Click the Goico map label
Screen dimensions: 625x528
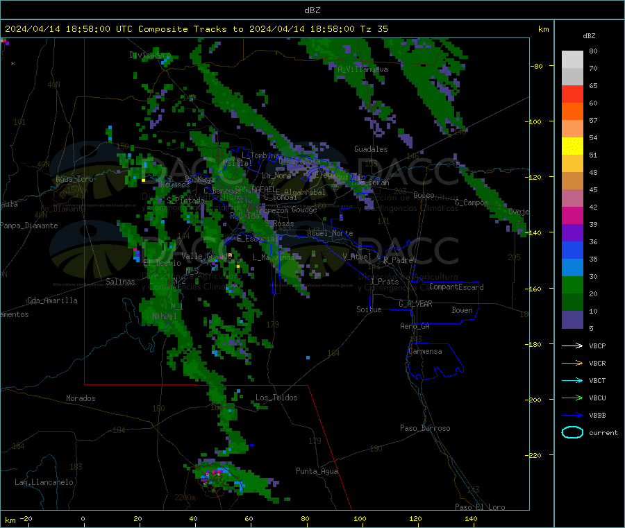click(x=424, y=196)
